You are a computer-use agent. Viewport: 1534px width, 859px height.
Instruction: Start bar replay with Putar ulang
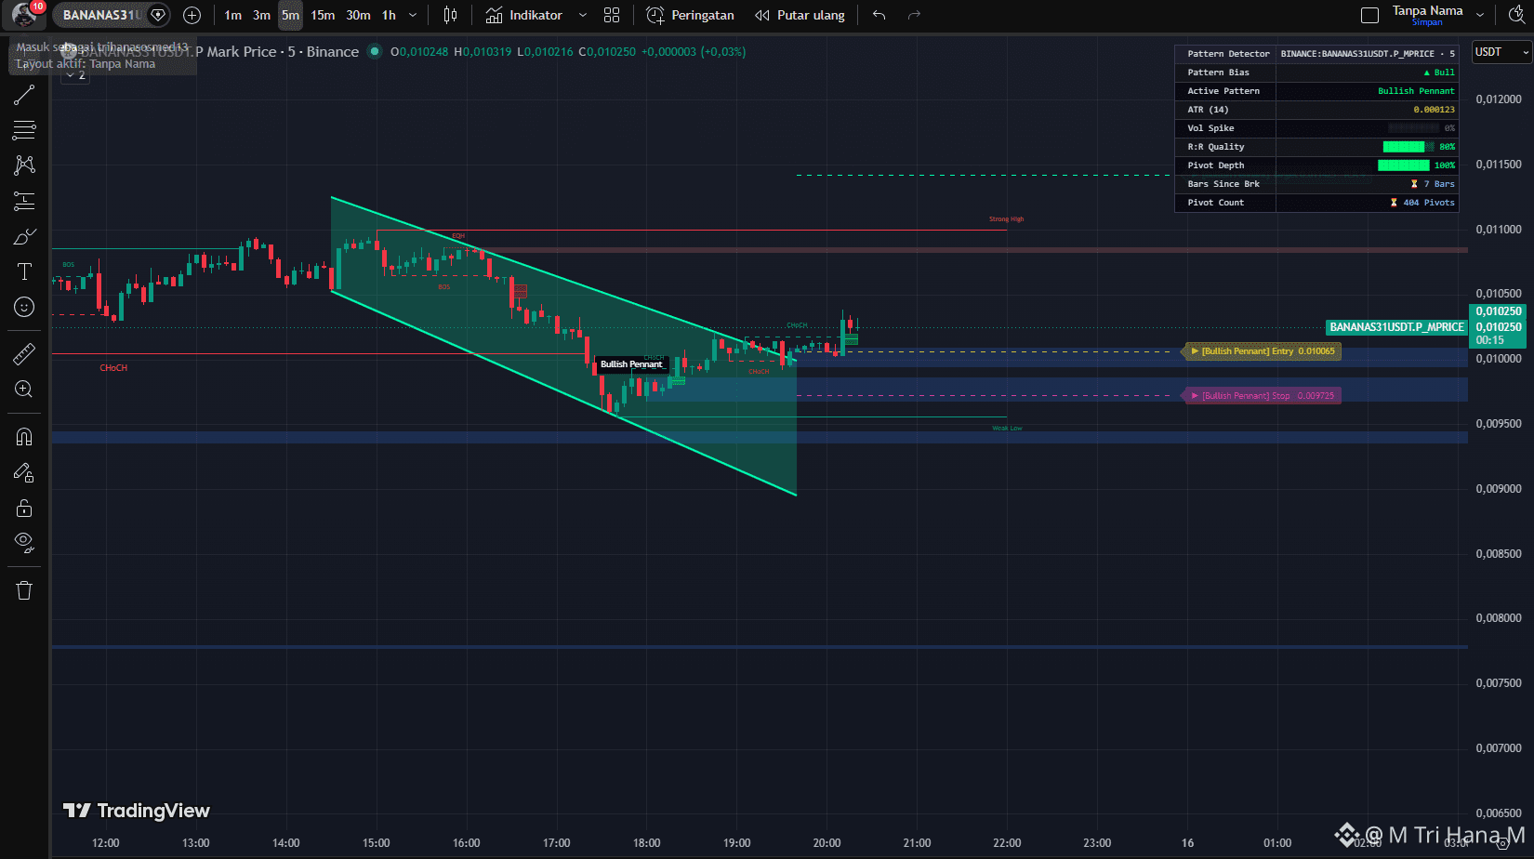800,15
